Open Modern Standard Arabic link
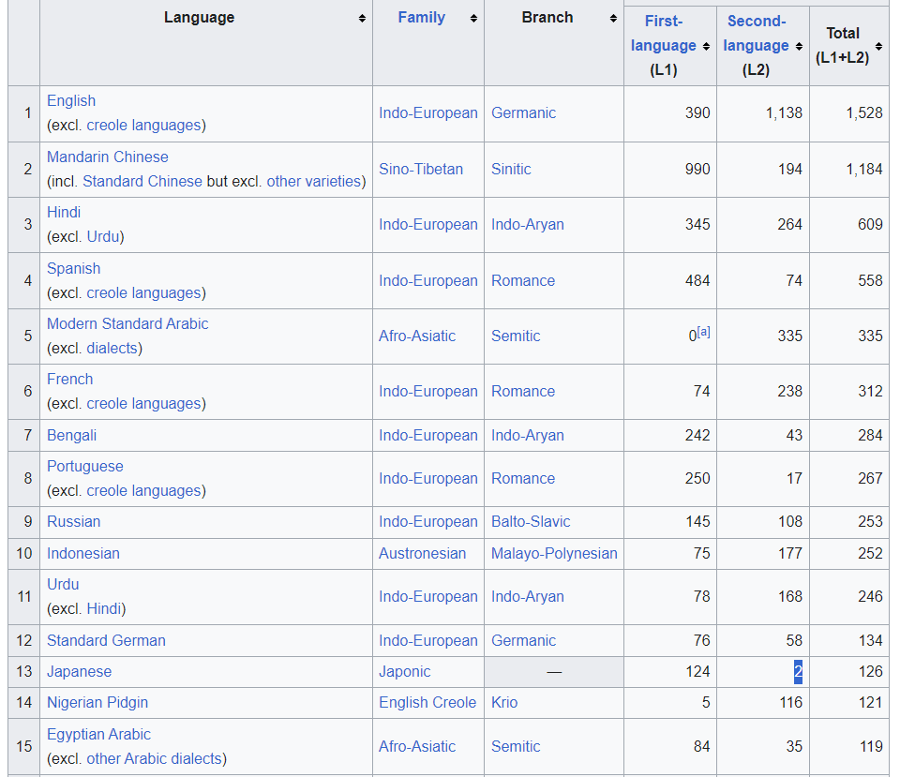 pyautogui.click(x=127, y=323)
